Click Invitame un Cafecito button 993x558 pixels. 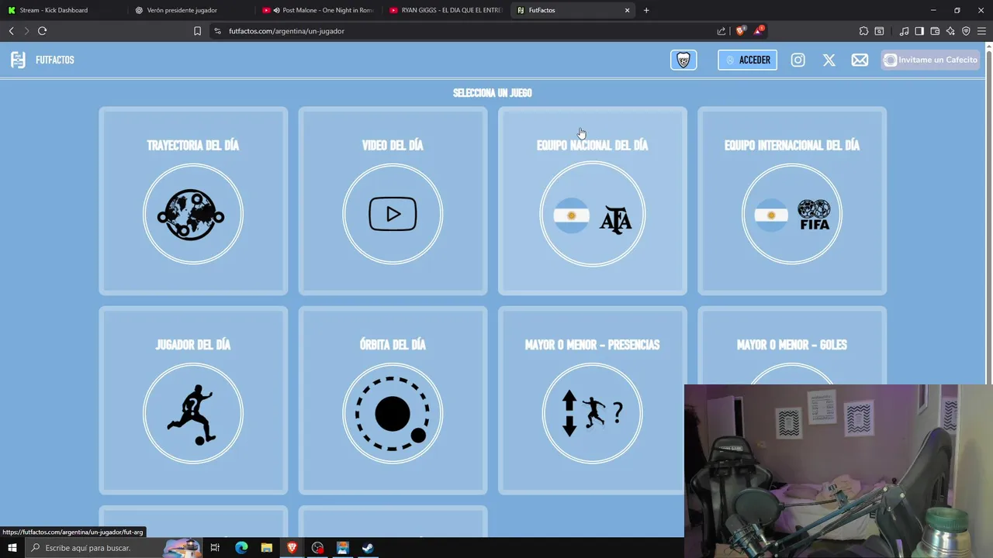point(930,60)
